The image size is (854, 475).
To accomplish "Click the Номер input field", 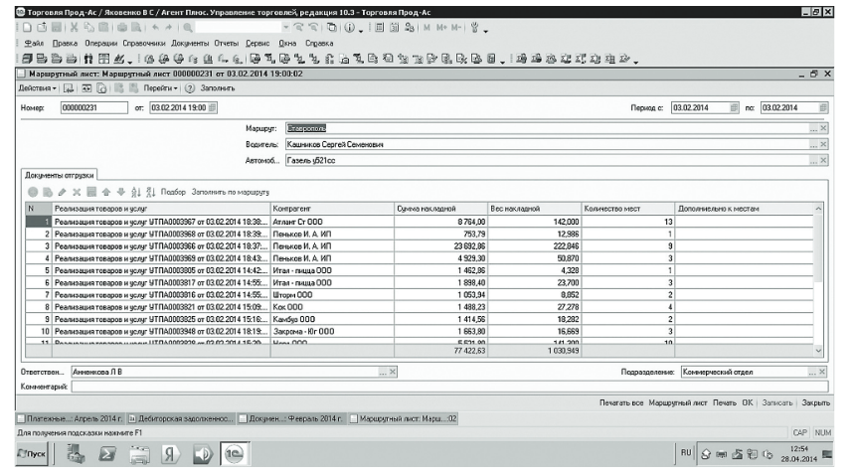I will tap(93, 107).
